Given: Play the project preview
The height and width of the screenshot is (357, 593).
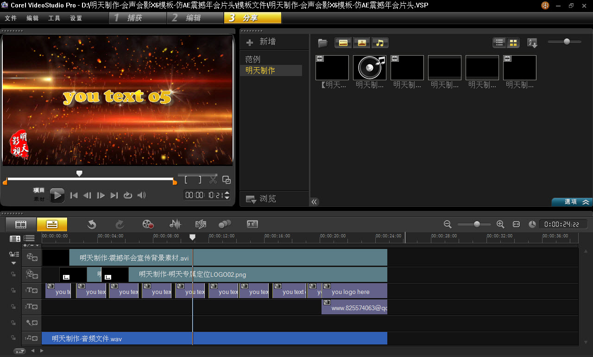Looking at the screenshot, I should click(57, 195).
